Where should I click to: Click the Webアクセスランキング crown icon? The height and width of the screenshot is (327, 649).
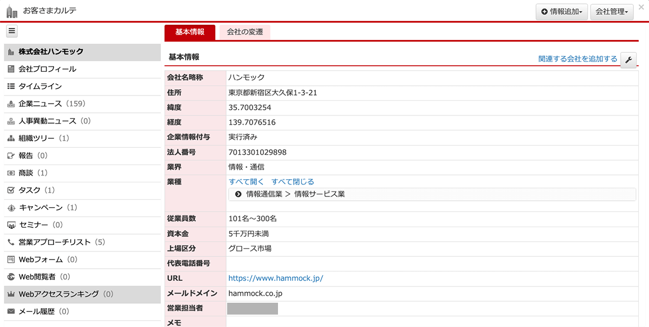pos(11,294)
